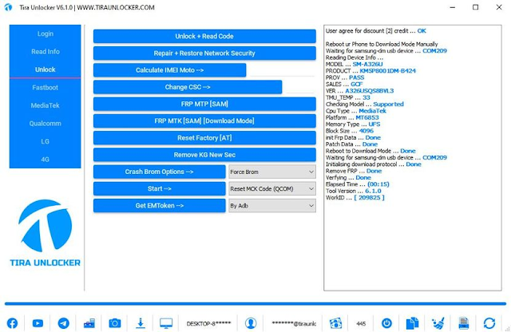Open the Qualcomm tab
The width and height of the screenshot is (511, 332).
point(45,123)
